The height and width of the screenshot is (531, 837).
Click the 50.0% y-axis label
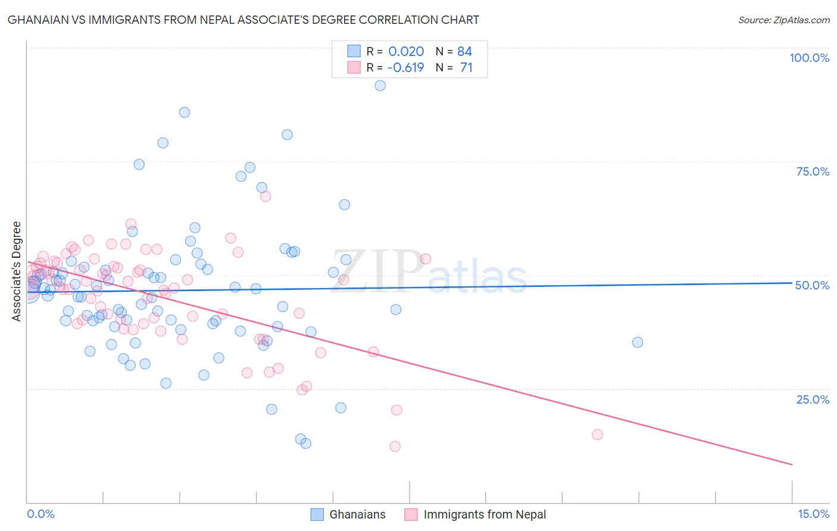point(812,285)
